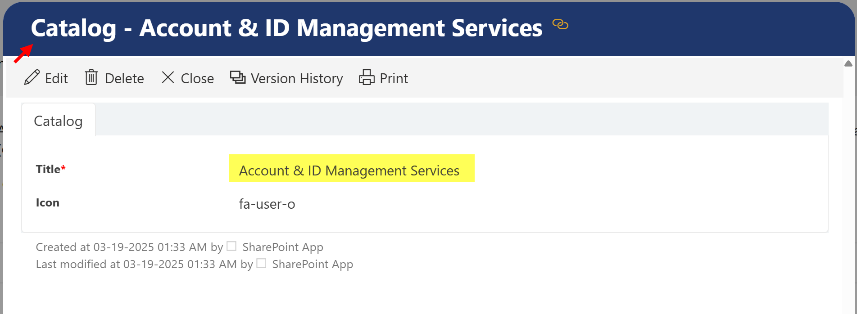Click the Version History stacked-windows icon

tap(238, 77)
